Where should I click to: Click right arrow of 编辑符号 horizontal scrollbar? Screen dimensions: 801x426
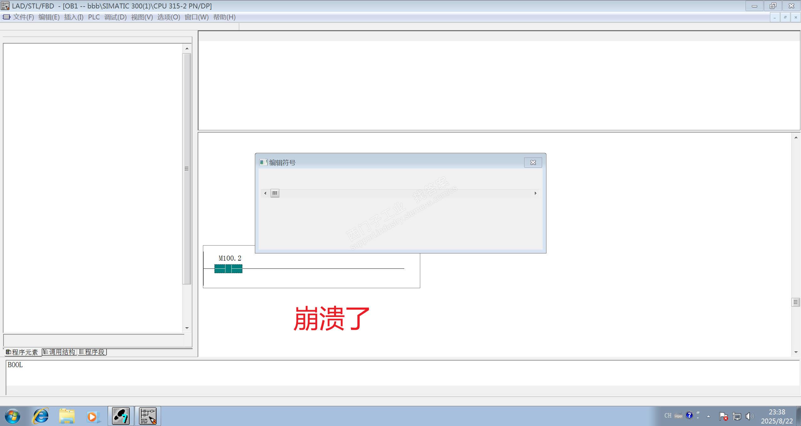point(535,193)
